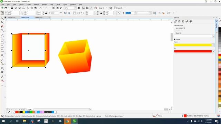Screen dimensions: 221x124
Task: Select the Pick tool in the toolbox
Action: [2, 18]
